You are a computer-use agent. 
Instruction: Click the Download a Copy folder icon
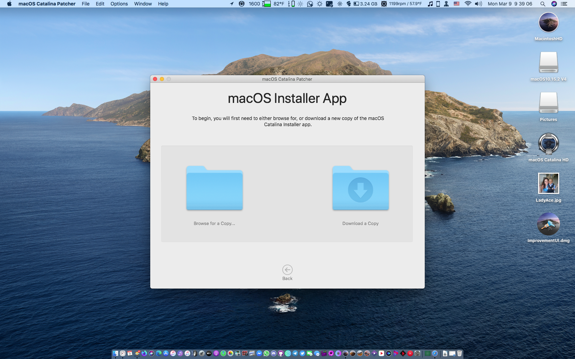point(360,188)
